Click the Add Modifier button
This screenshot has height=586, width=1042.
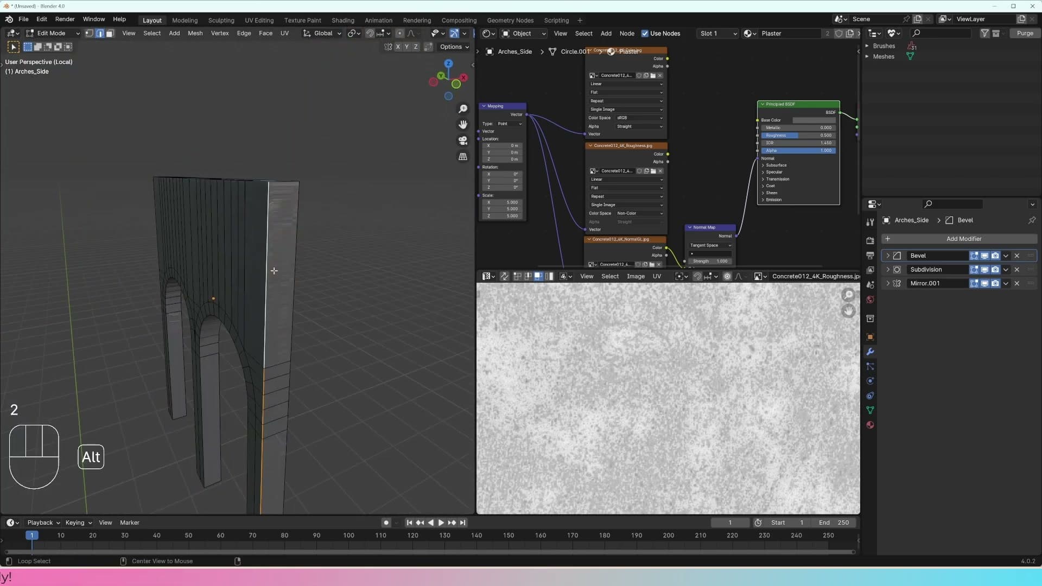(x=959, y=239)
